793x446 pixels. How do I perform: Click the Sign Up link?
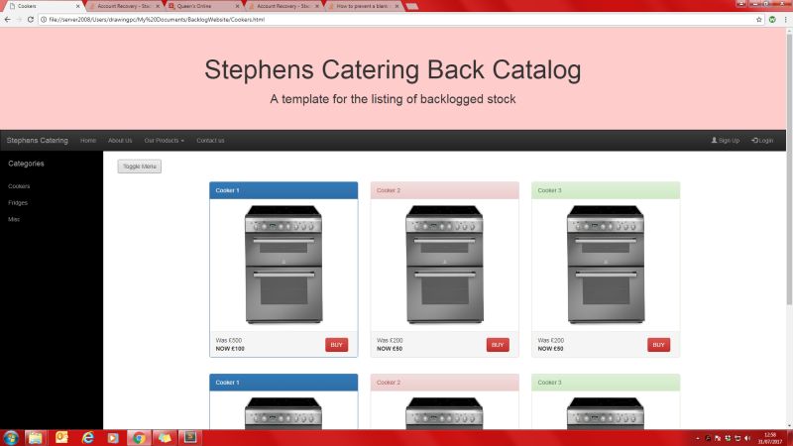[726, 141]
